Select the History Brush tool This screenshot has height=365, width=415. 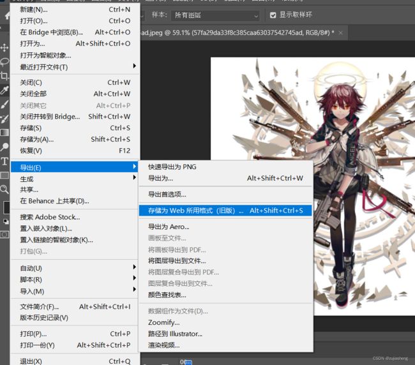click(4, 119)
